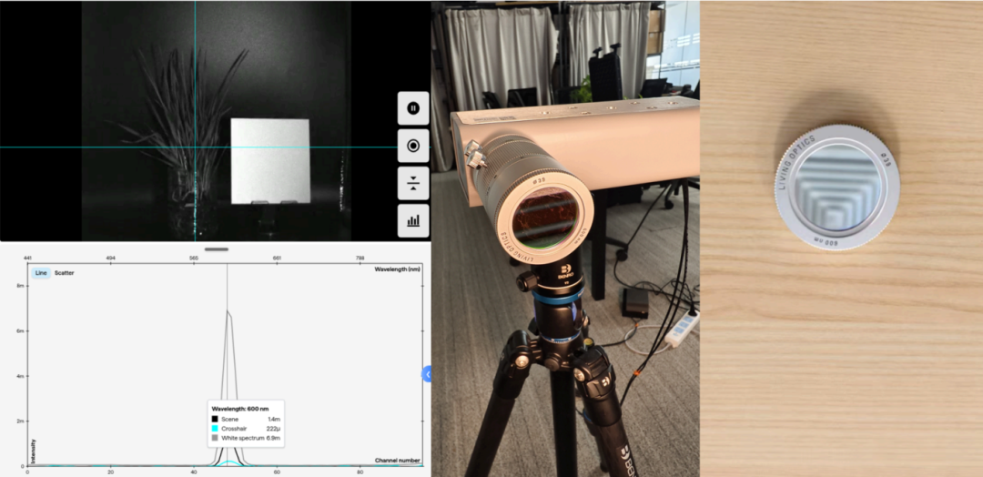Click the spectrum peak in the plot
983x477 pixels.
click(x=228, y=311)
